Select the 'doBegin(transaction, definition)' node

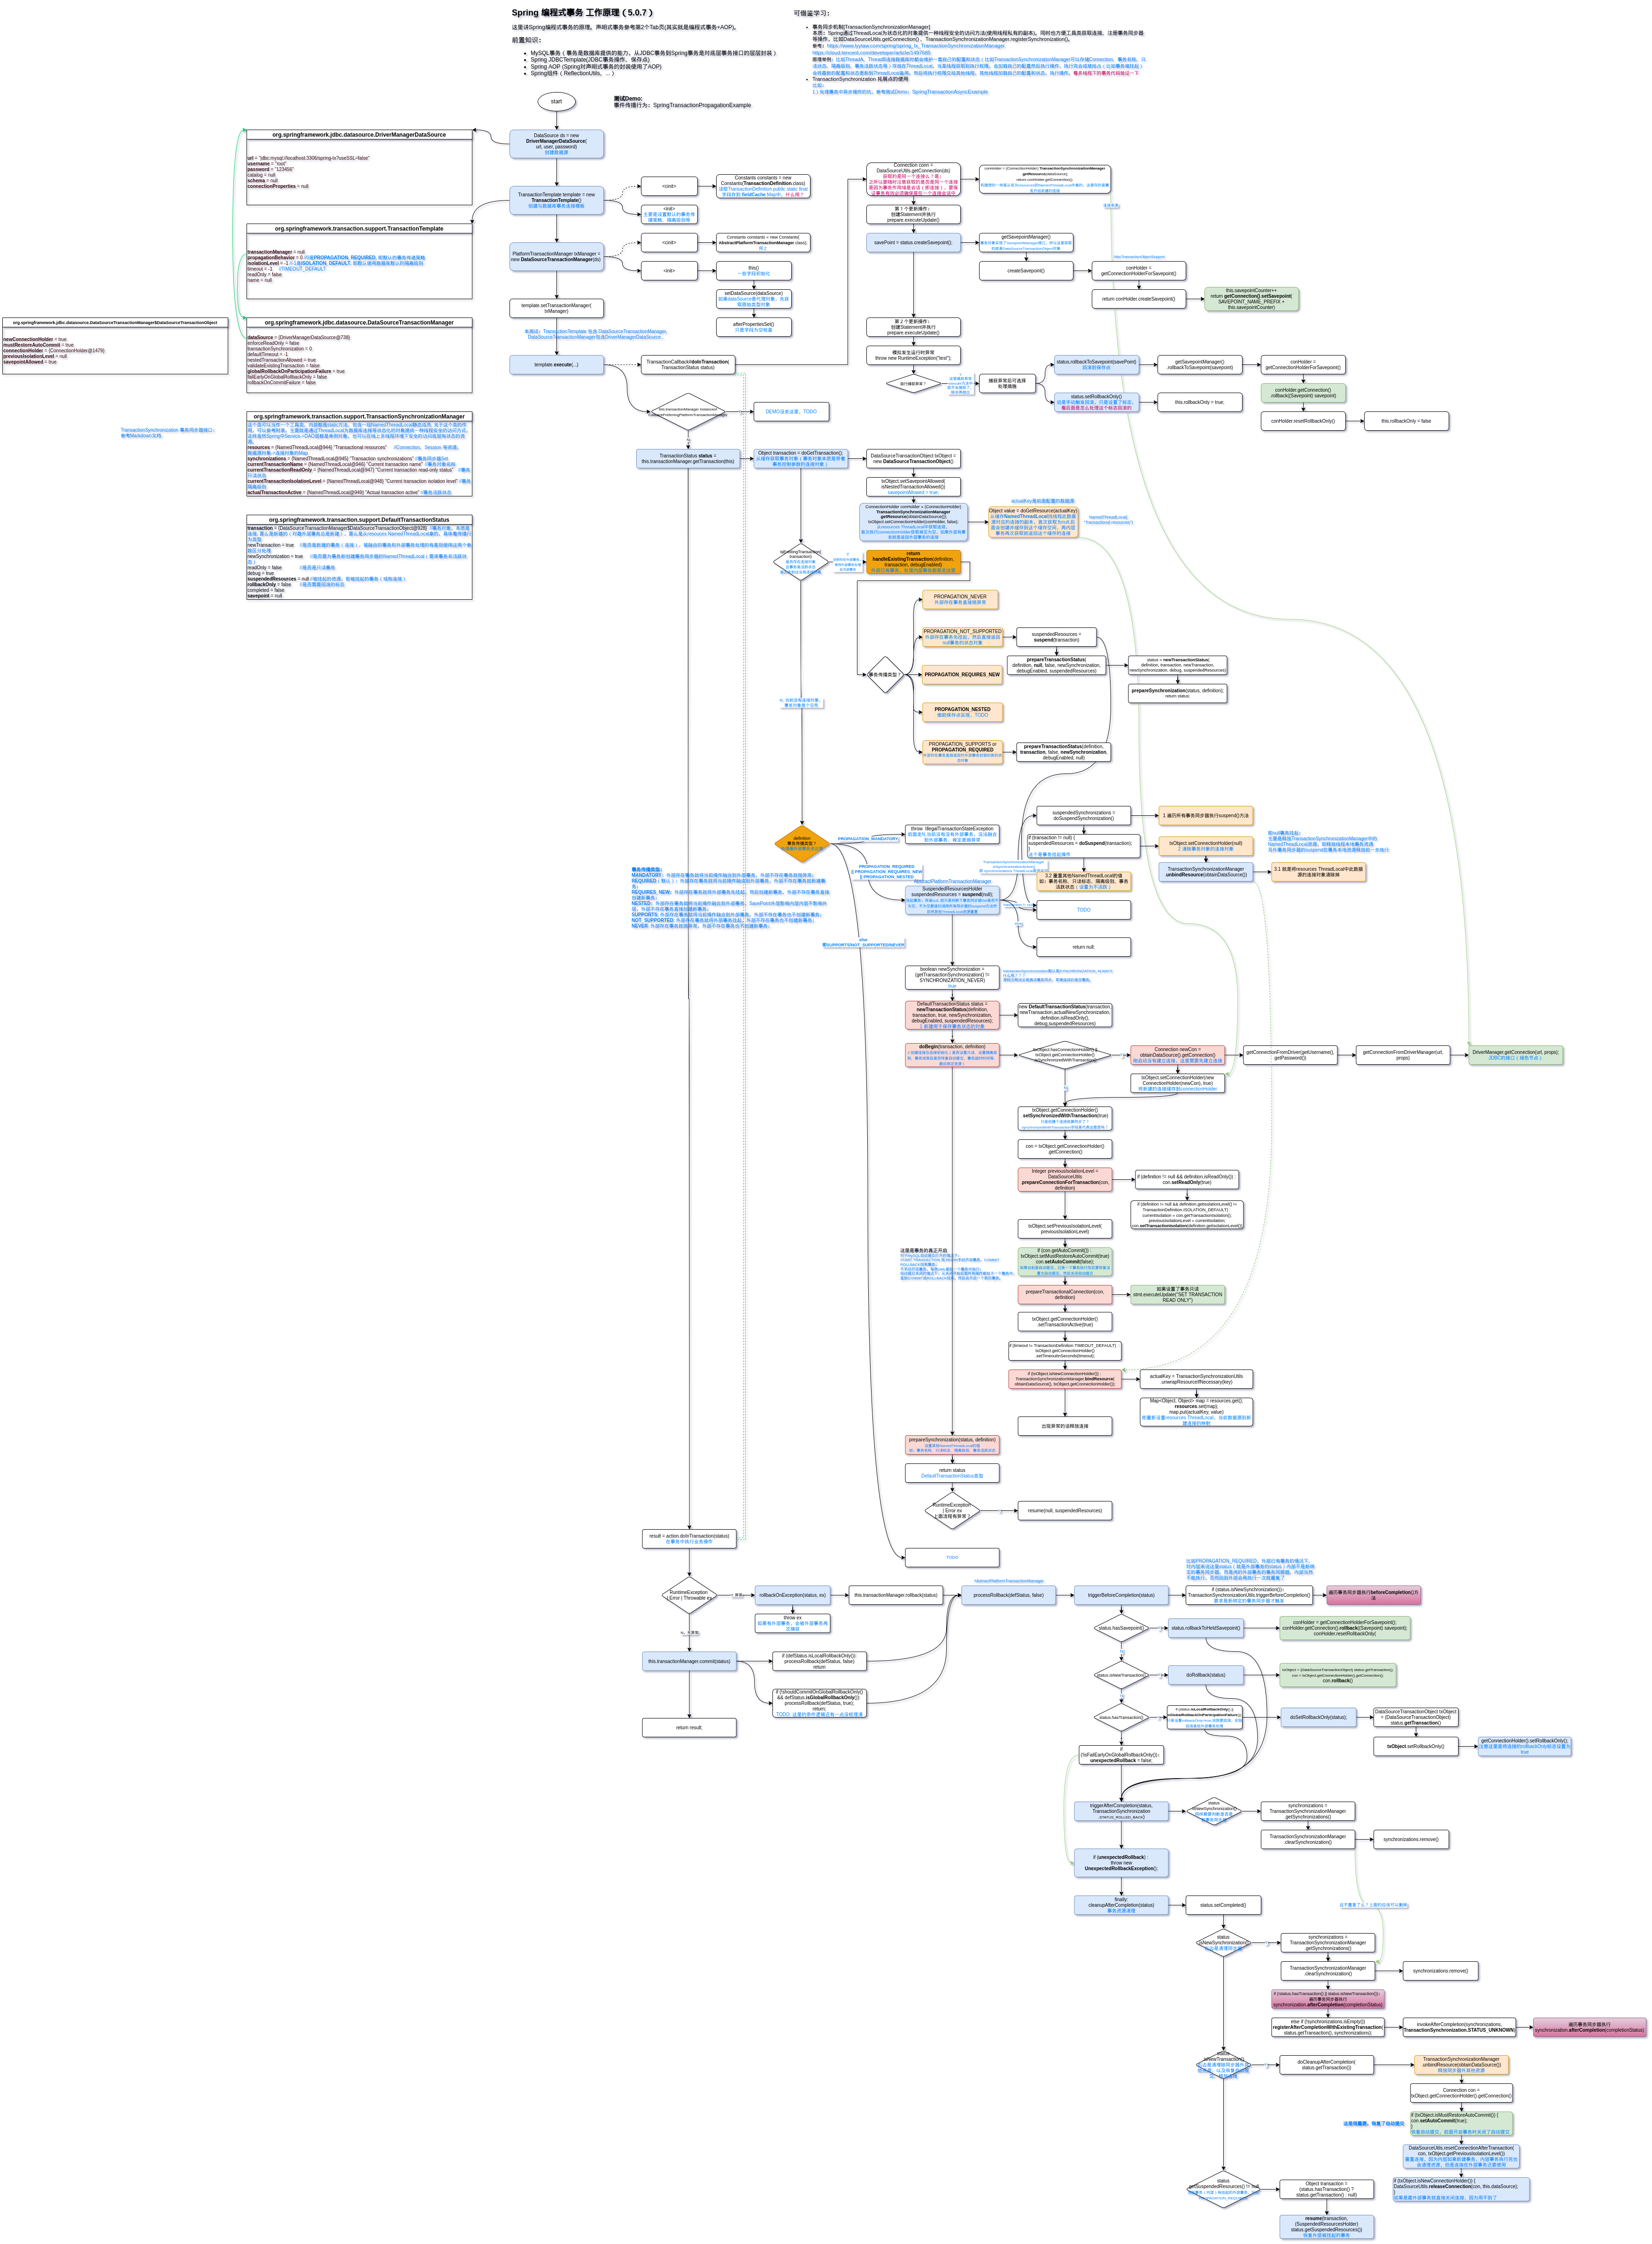point(952,1055)
